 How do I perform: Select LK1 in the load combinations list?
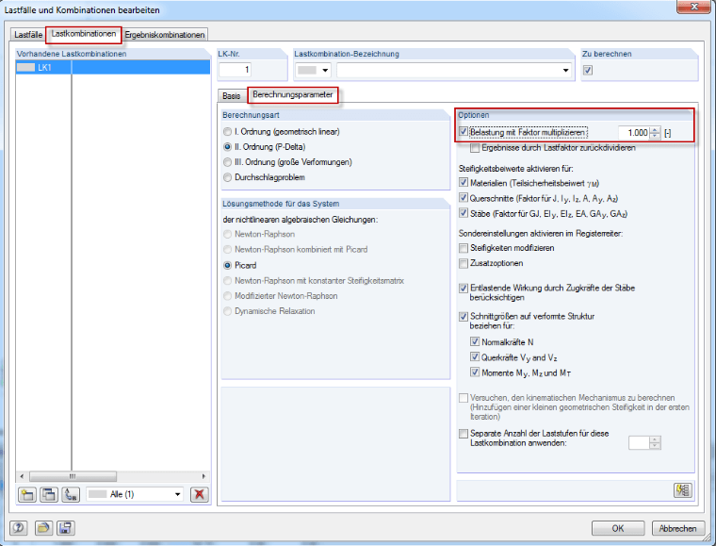(113, 68)
